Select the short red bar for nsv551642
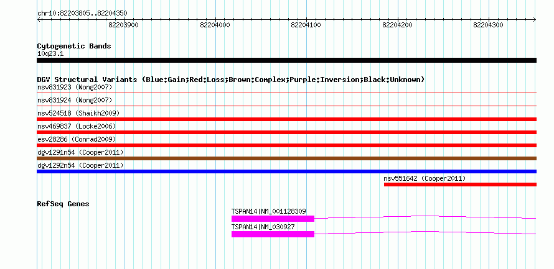The height and width of the screenshot is (269, 554). pos(461,185)
